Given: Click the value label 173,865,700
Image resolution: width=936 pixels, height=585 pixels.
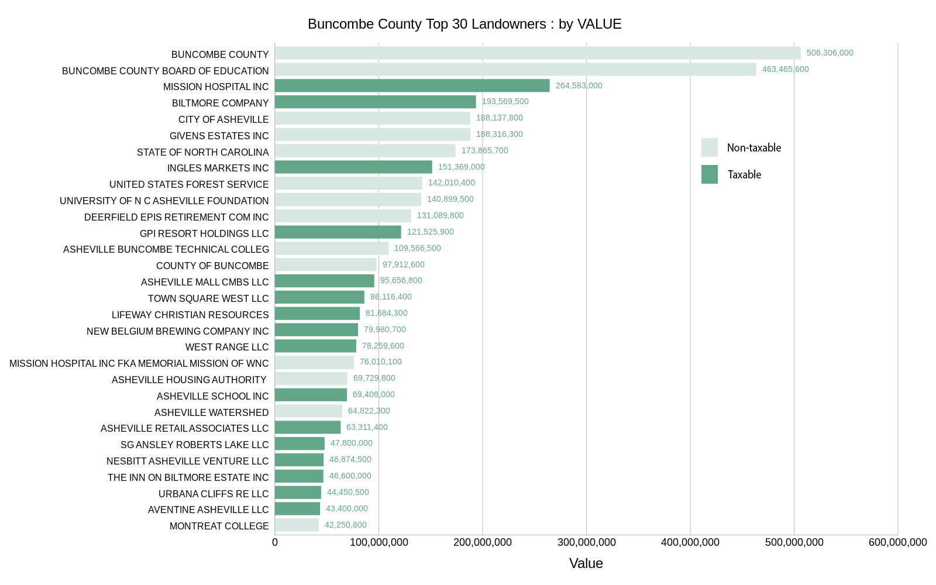Looking at the screenshot, I should click(x=484, y=150).
